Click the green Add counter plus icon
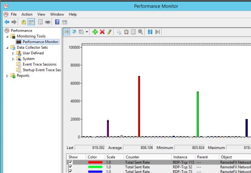This screenshot has height=173, width=251. (x=95, y=32)
